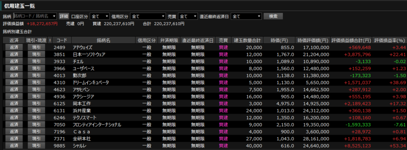This screenshot has width=407, height=150.
Task: Click 現引 for アクシージア row
Action: point(36,97)
